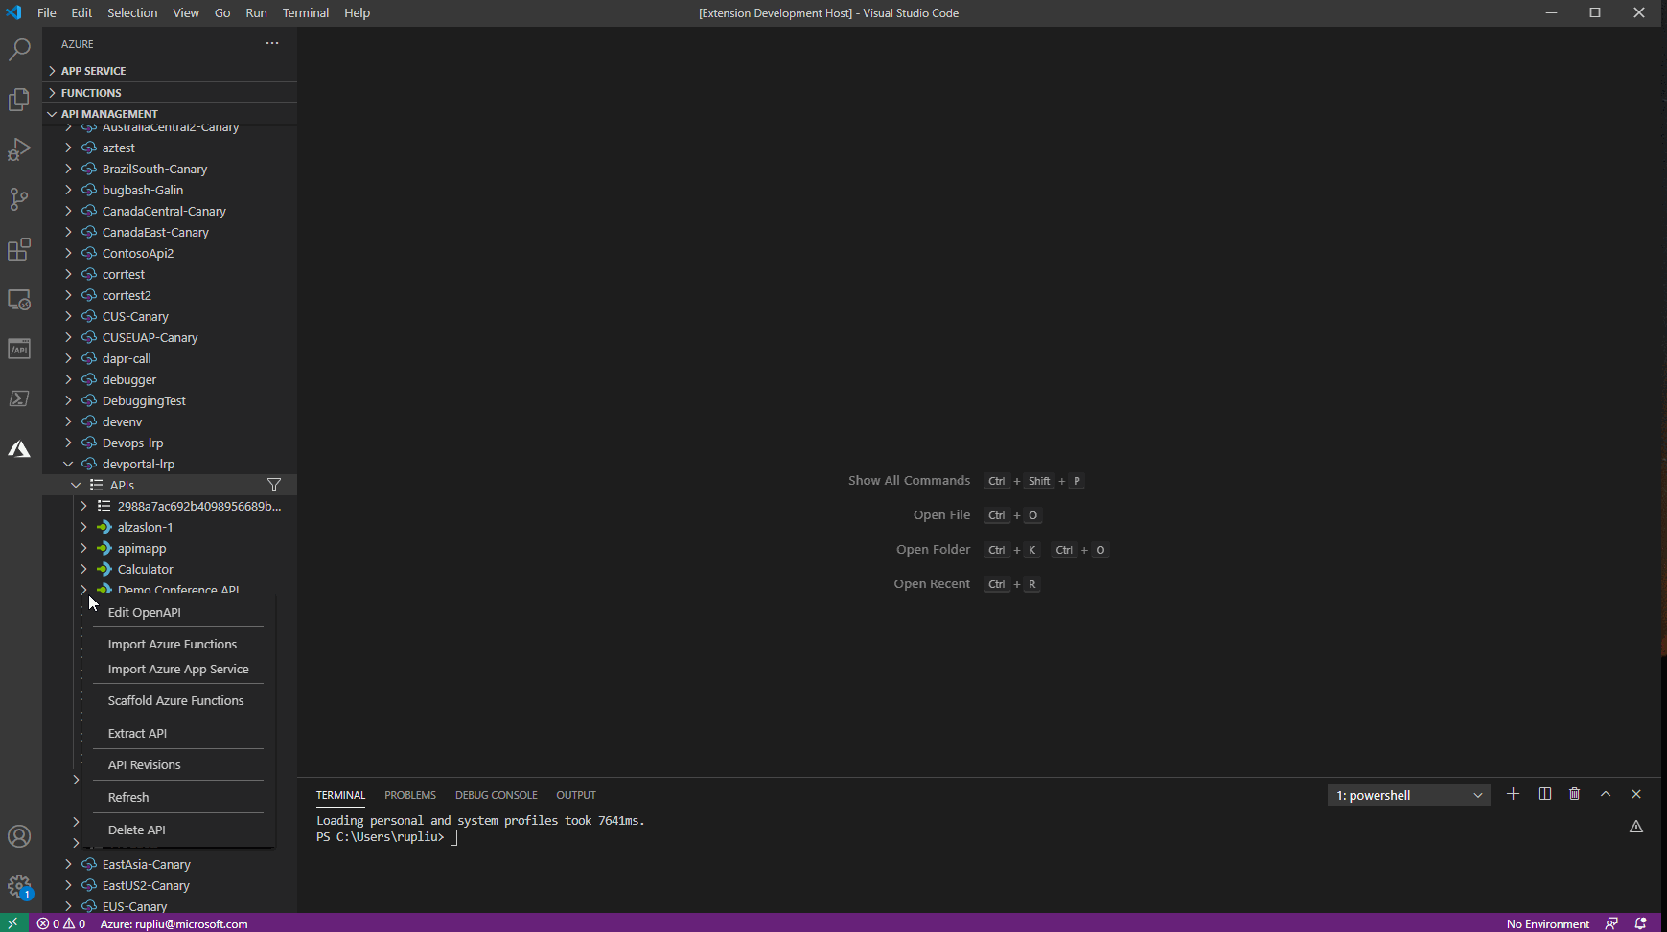The height and width of the screenshot is (932, 1667).
Task: Expand the ContosoApi2 service node
Action: (68, 253)
